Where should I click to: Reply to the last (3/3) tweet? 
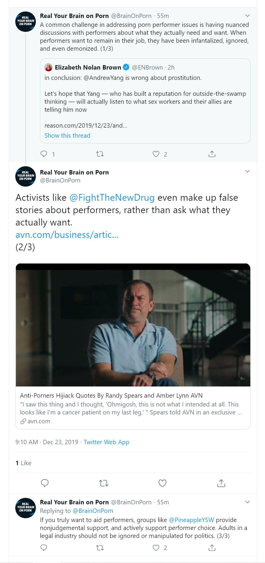click(44, 548)
